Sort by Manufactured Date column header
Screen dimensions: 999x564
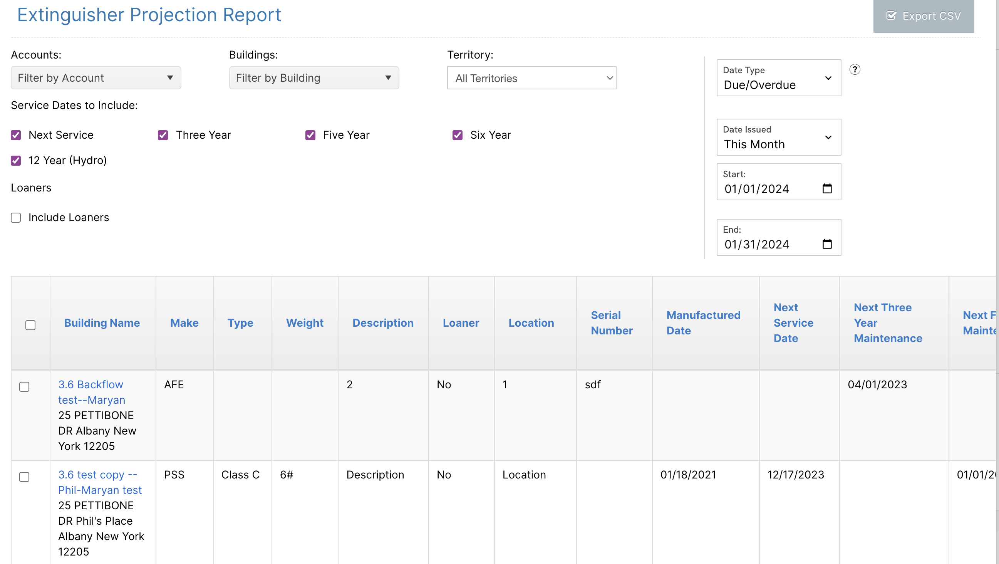tap(704, 323)
